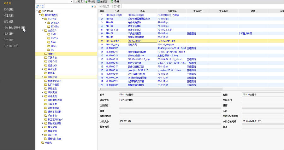The height and width of the screenshot is (150, 284).
Task: Click the 代号 column header
Action: click(x=116, y=11)
